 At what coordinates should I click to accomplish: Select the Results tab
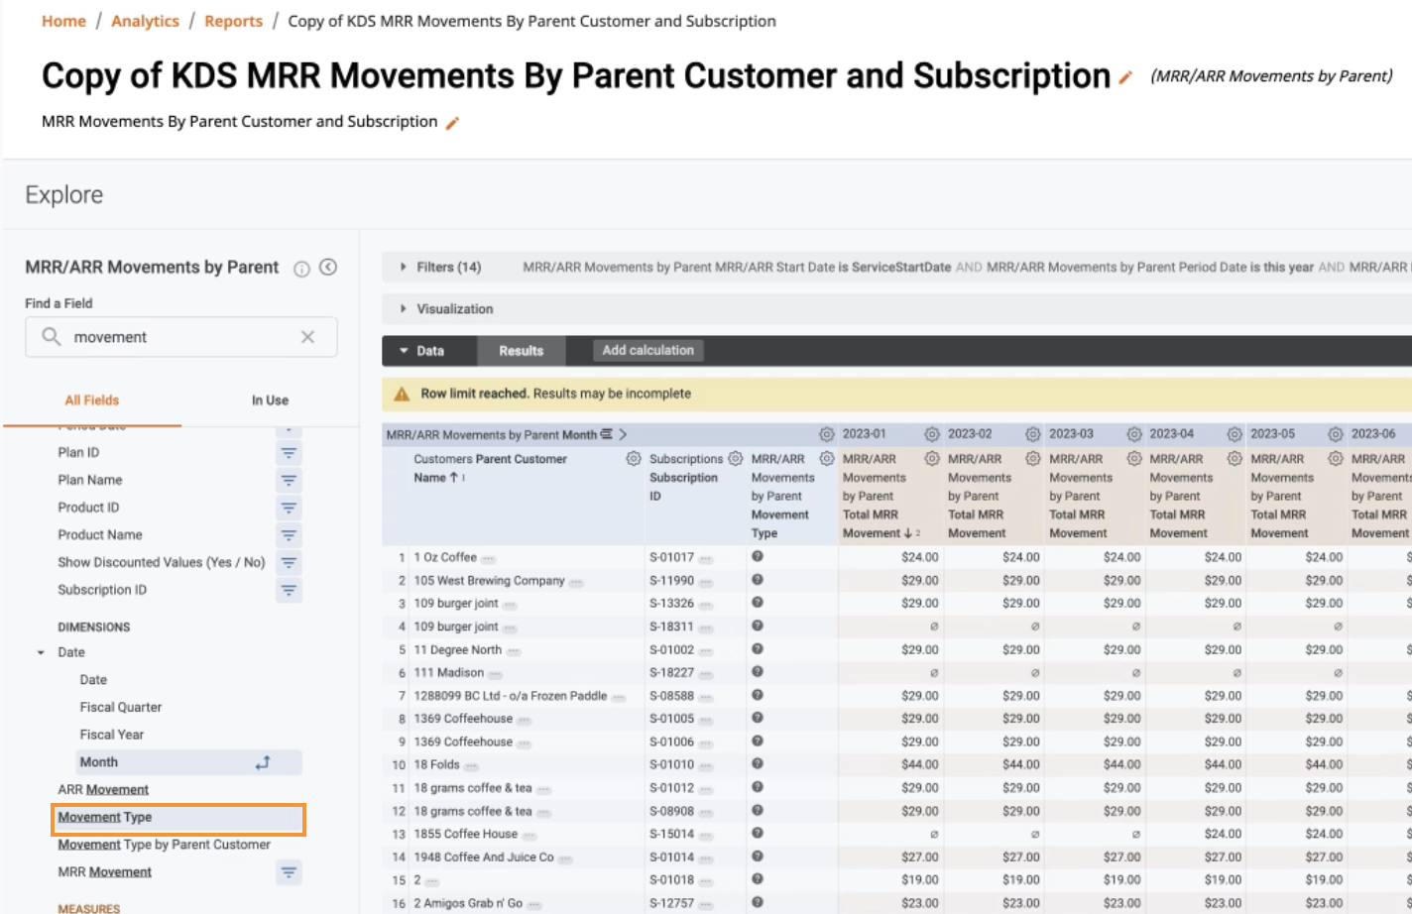[x=522, y=351]
